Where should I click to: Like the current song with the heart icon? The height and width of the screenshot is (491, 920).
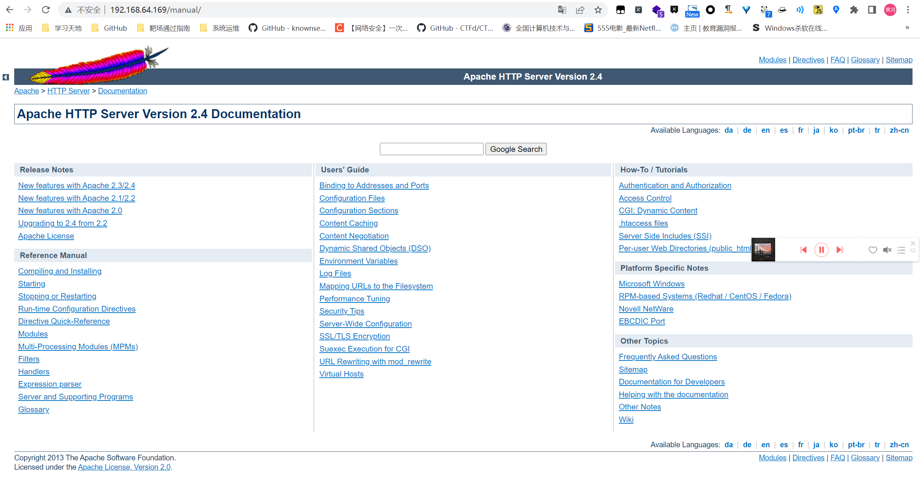coord(872,250)
